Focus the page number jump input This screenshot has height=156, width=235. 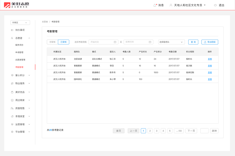pyautogui.click(x=204, y=131)
